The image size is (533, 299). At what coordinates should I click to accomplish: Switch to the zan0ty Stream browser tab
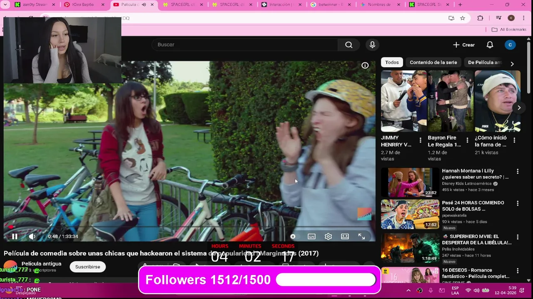(x=35, y=5)
